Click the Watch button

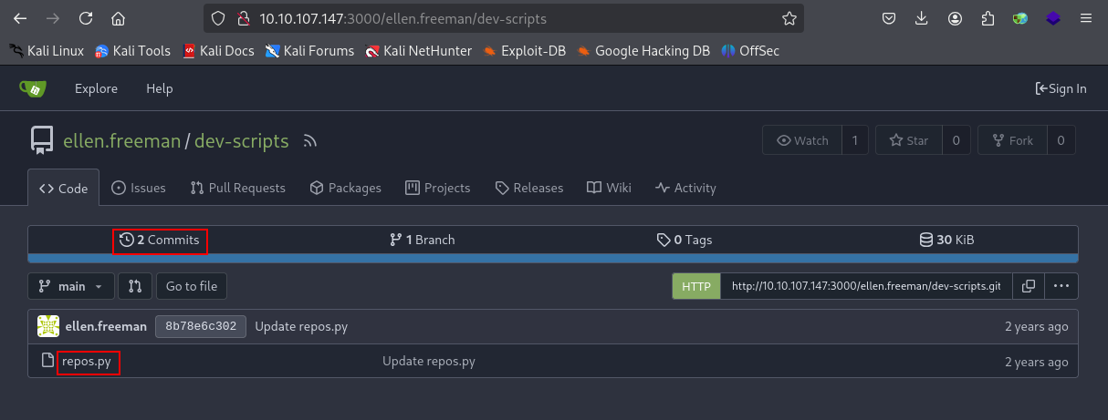coord(802,140)
